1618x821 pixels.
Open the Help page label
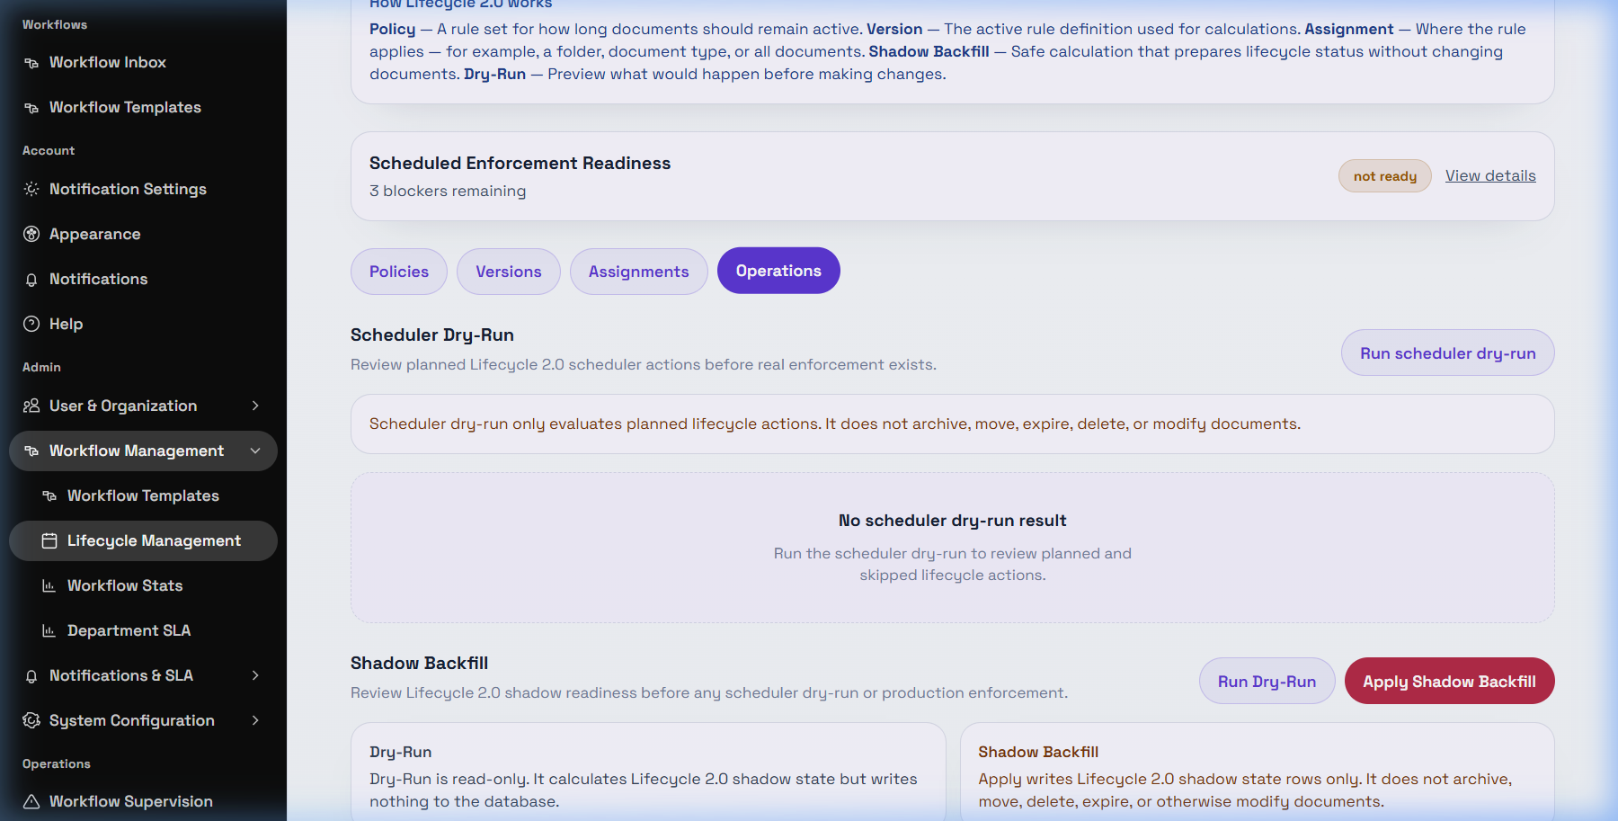[66, 324]
